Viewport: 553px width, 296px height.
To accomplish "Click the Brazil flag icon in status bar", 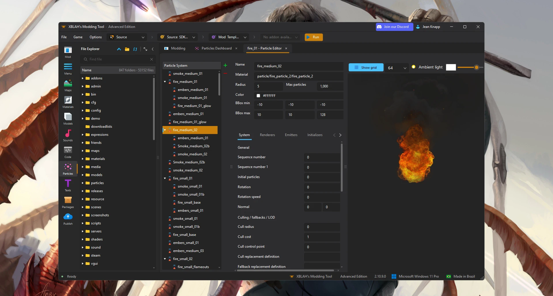I will pos(449,276).
